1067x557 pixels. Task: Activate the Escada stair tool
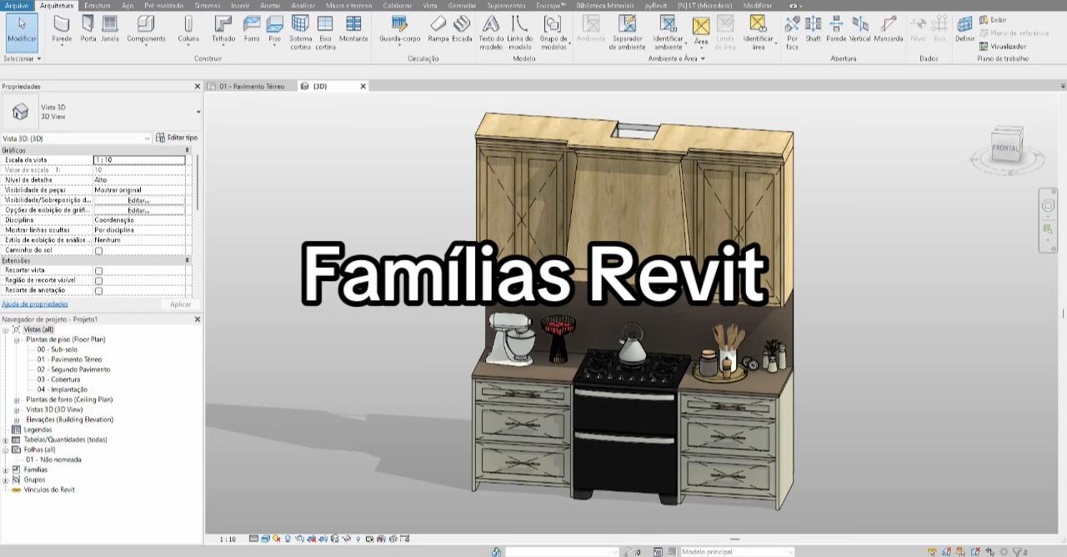point(462,28)
